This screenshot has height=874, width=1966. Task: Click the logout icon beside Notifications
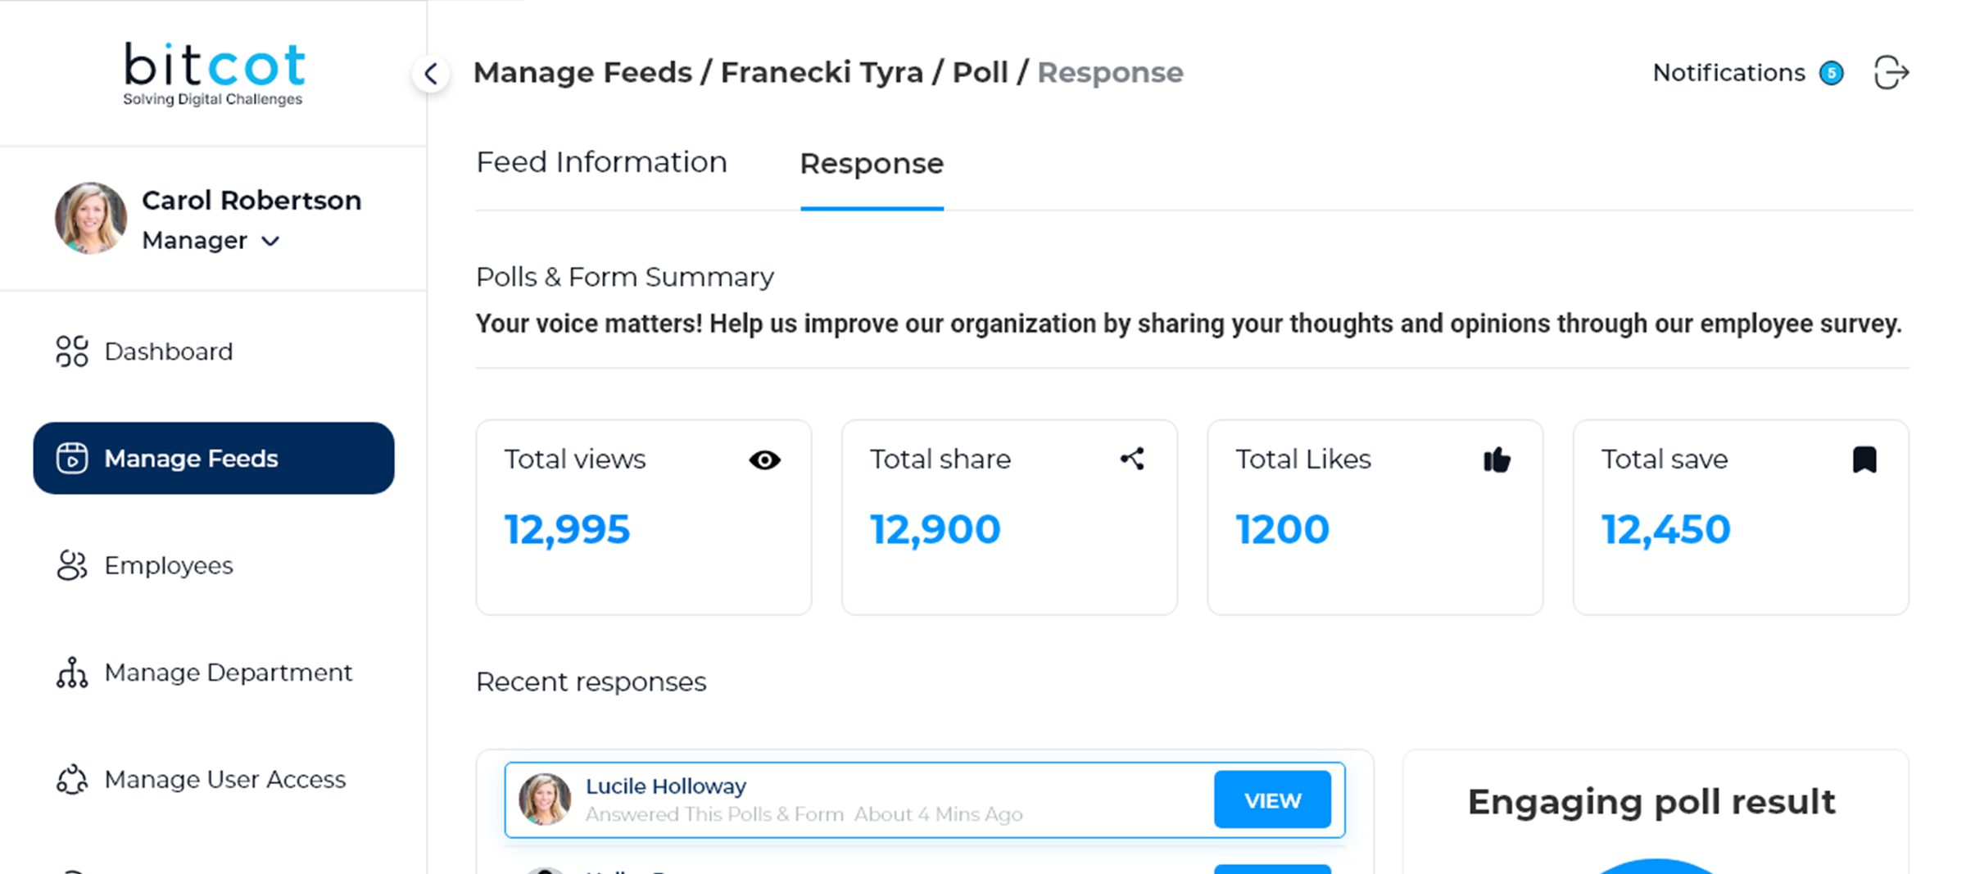[x=1891, y=73]
